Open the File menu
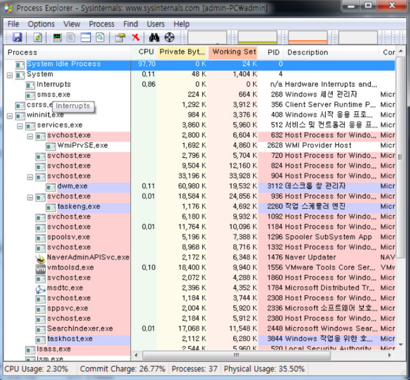The height and width of the screenshot is (380, 410). point(13,24)
